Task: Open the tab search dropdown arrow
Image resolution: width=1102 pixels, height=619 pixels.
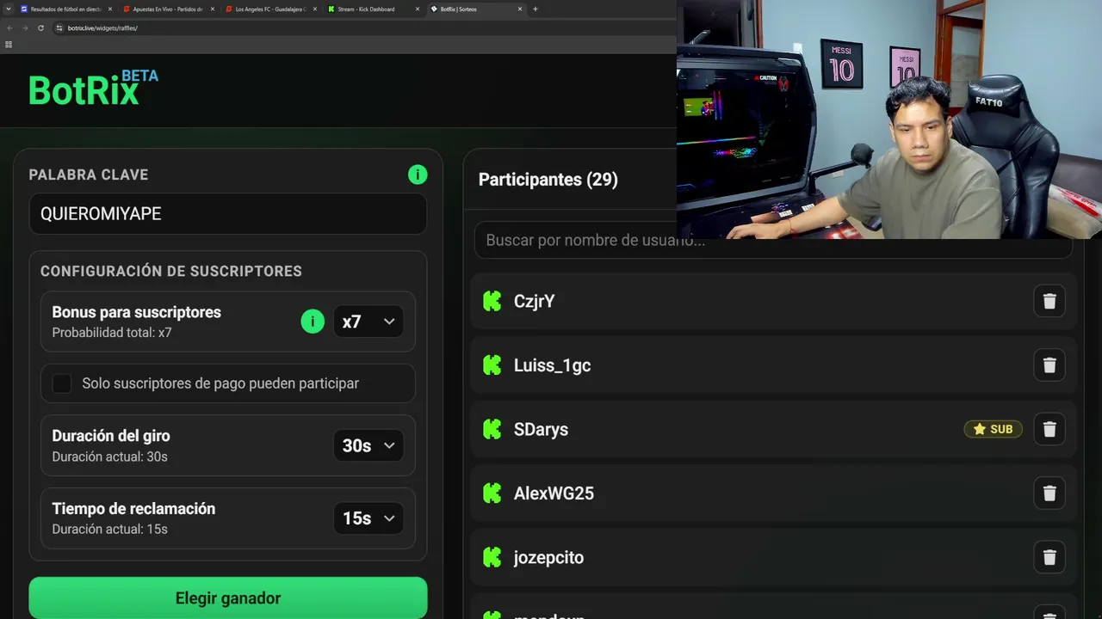Action: [9, 9]
